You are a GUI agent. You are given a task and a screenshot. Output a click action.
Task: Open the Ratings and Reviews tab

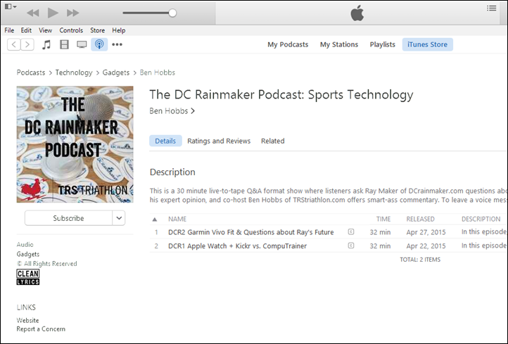click(x=219, y=141)
